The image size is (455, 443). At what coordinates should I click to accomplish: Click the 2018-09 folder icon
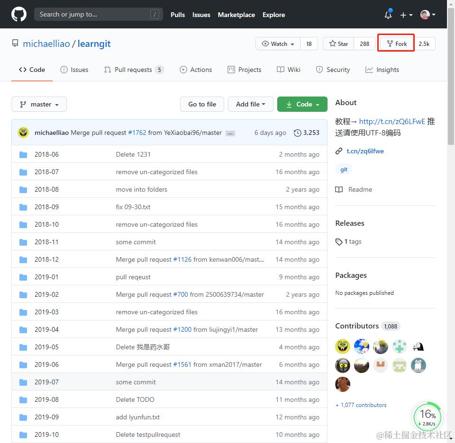pyautogui.click(x=23, y=207)
